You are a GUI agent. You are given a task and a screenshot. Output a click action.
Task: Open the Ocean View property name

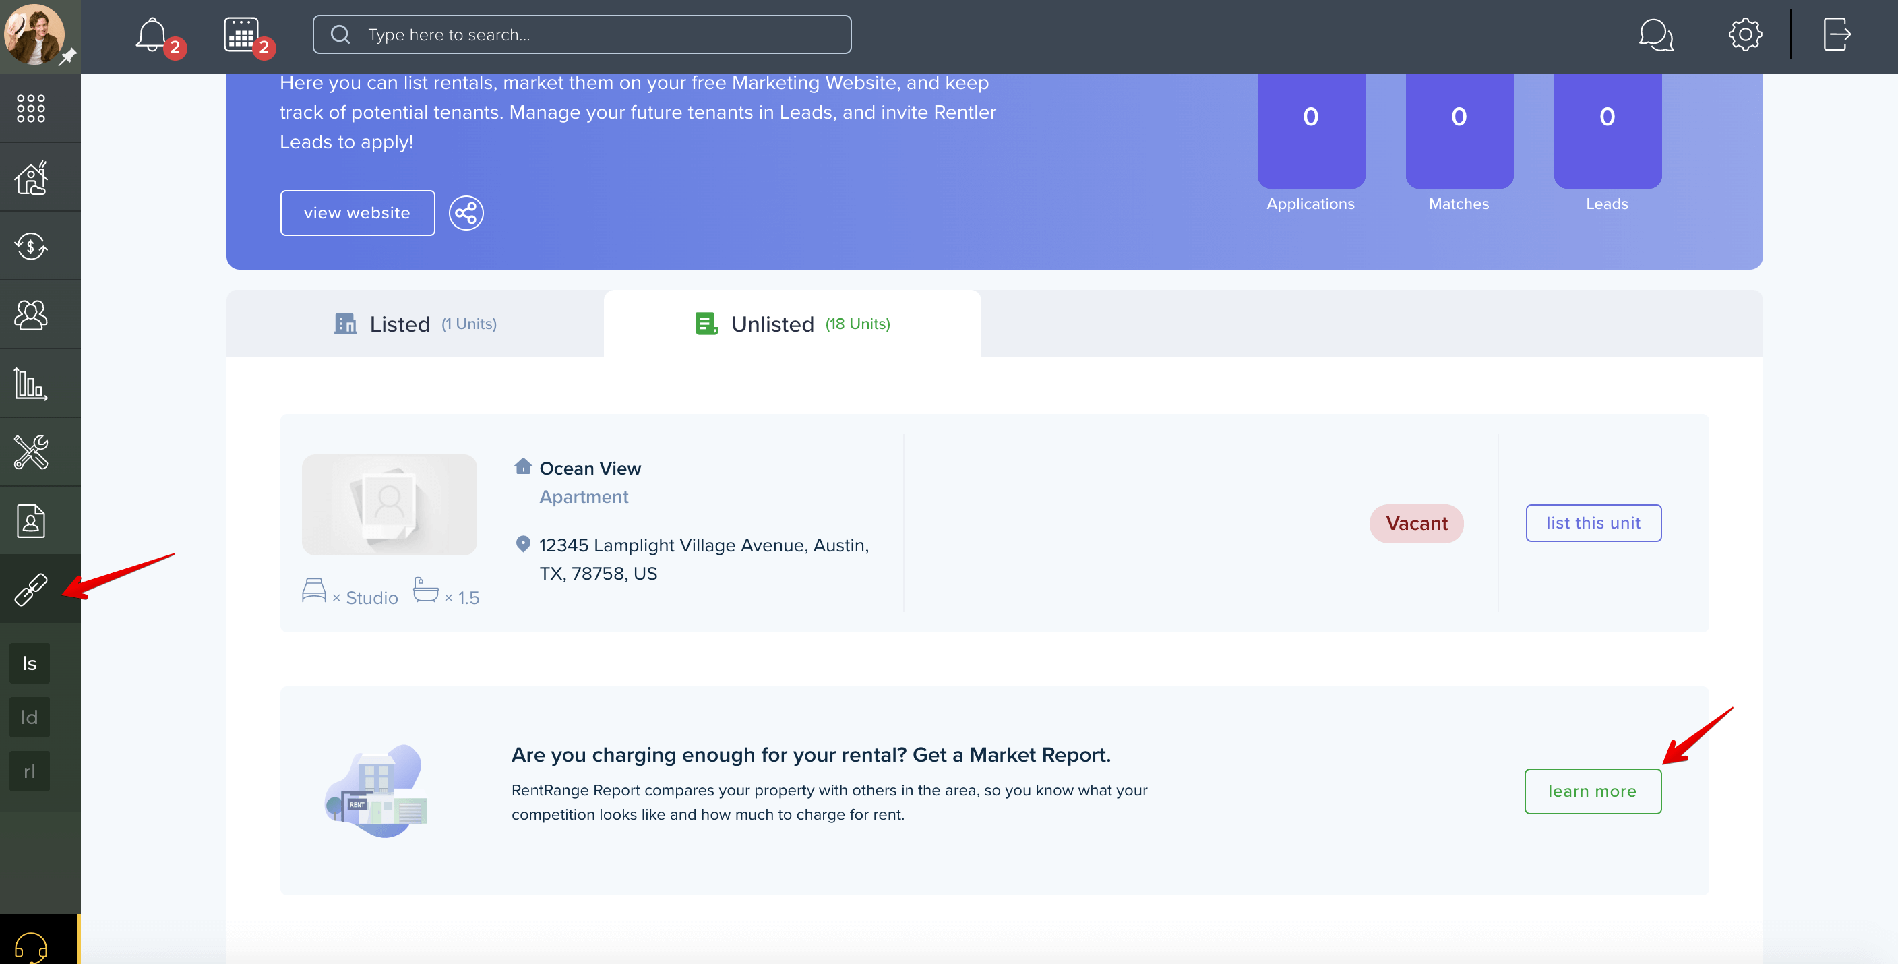[590, 469]
